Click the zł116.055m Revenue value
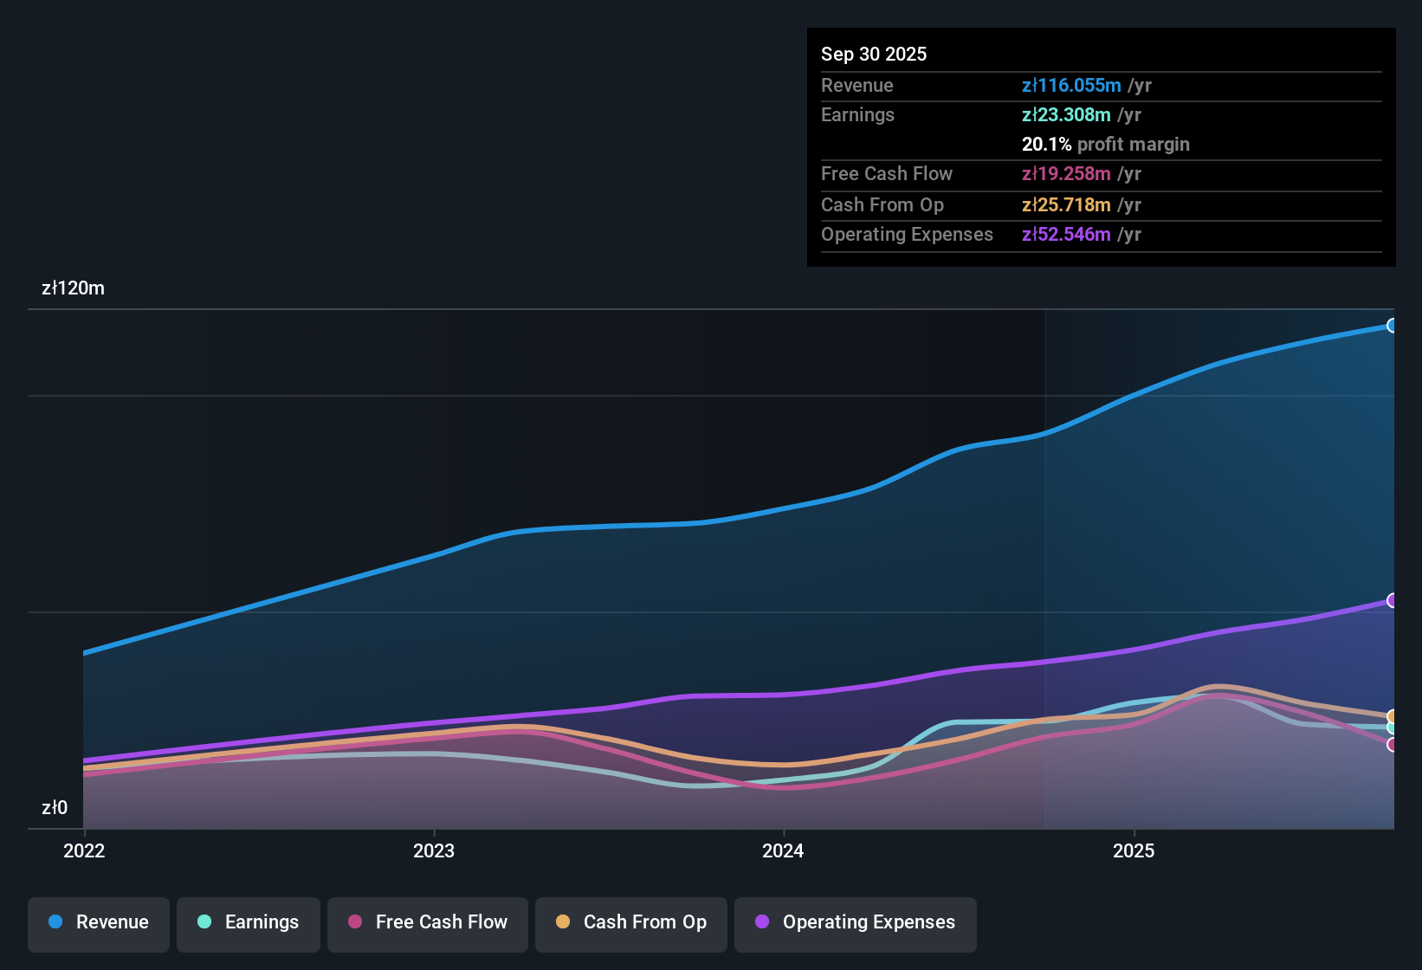Screen dimensions: 1422x970 [1070, 85]
